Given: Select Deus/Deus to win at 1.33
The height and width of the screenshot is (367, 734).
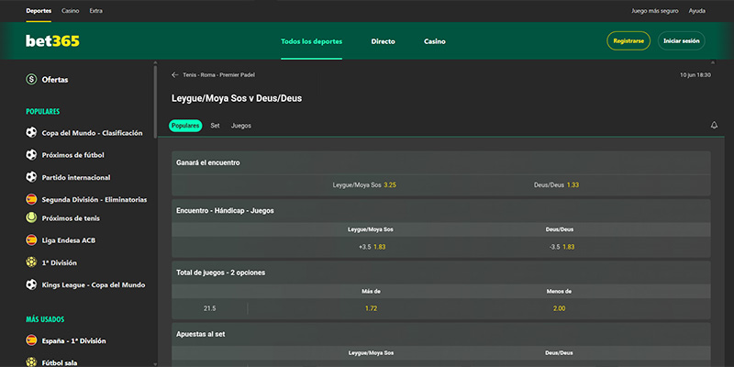Looking at the screenshot, I should click(x=557, y=184).
